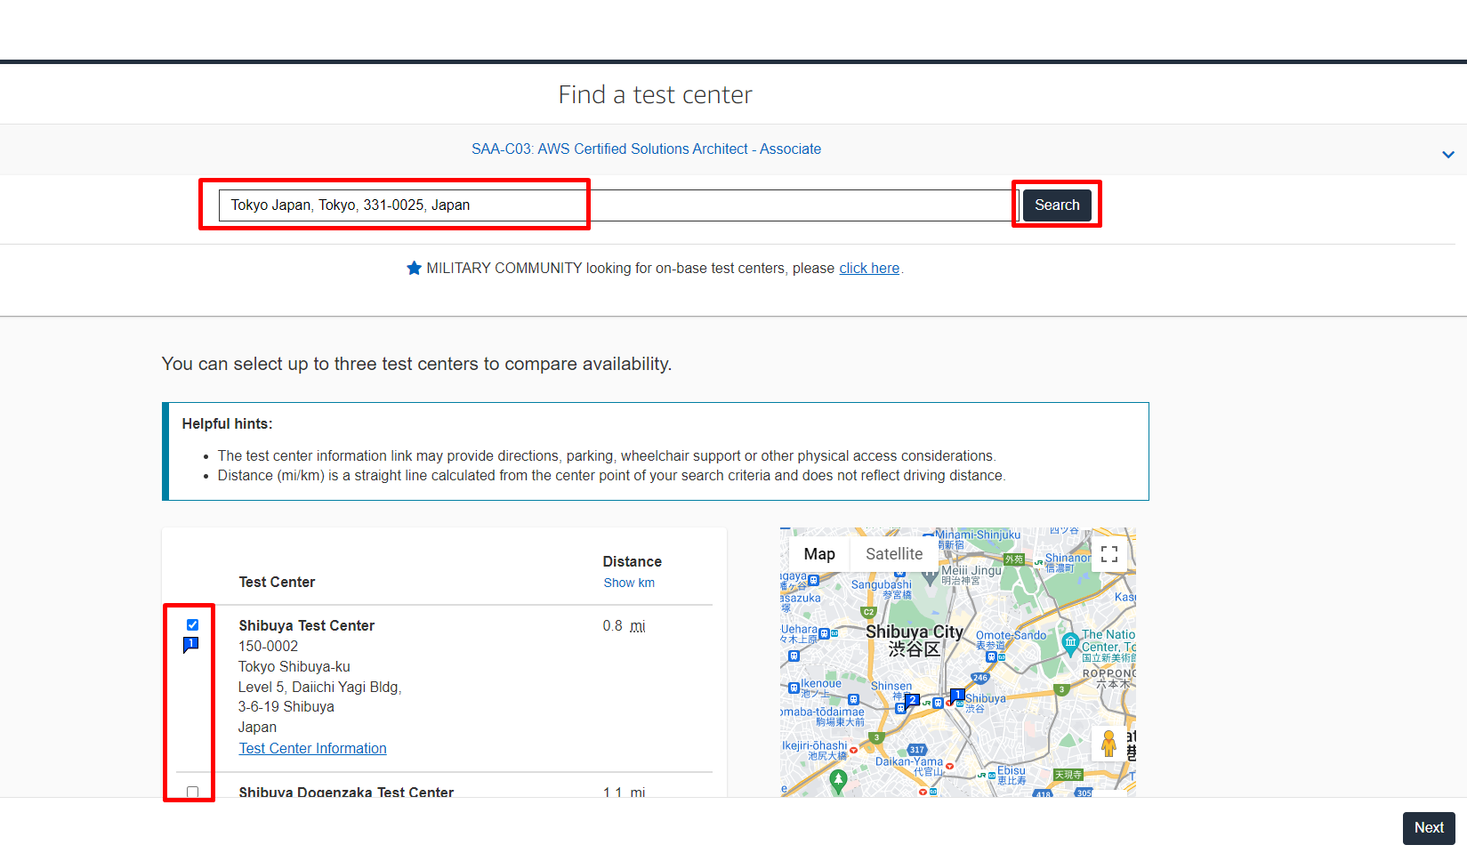Screen dimensions: 1467x853
Task: Select the Map view tab
Action: point(818,554)
